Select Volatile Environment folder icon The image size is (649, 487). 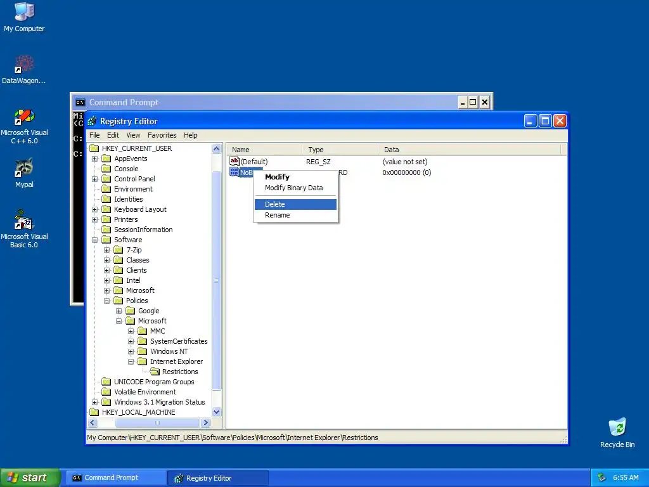tap(106, 392)
